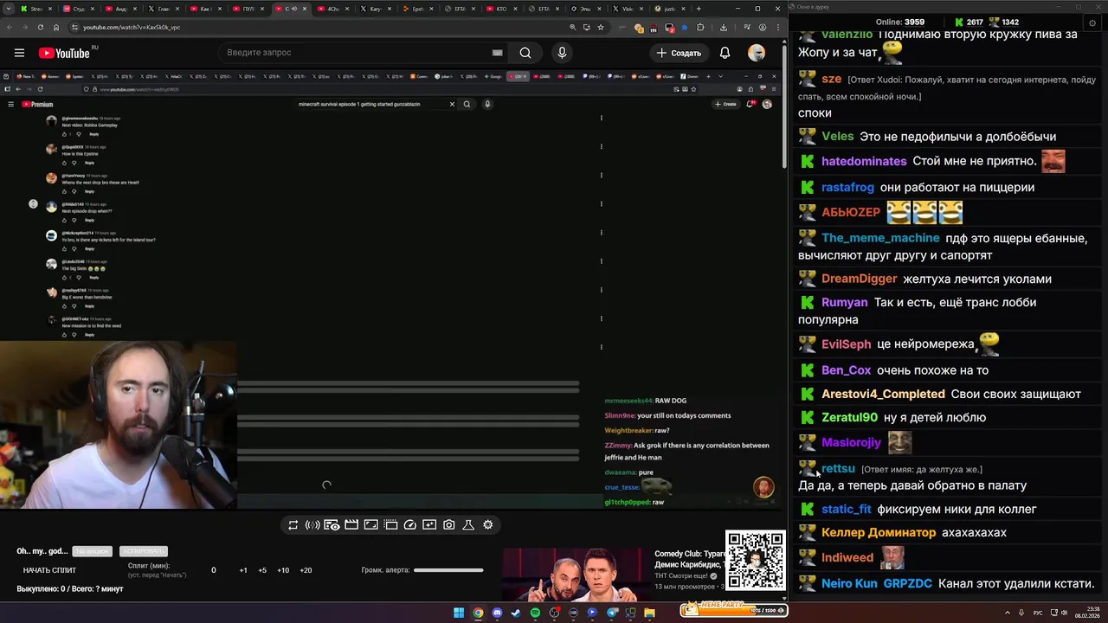Viewport: 1108px width, 623px height.
Task: Add twenty minutes with the +20 button
Action: pos(306,570)
